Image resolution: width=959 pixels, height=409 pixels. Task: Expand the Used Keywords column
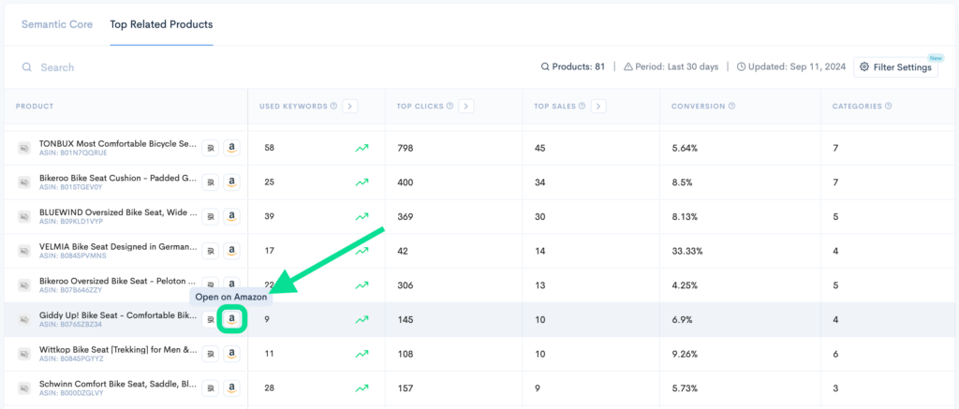click(350, 106)
